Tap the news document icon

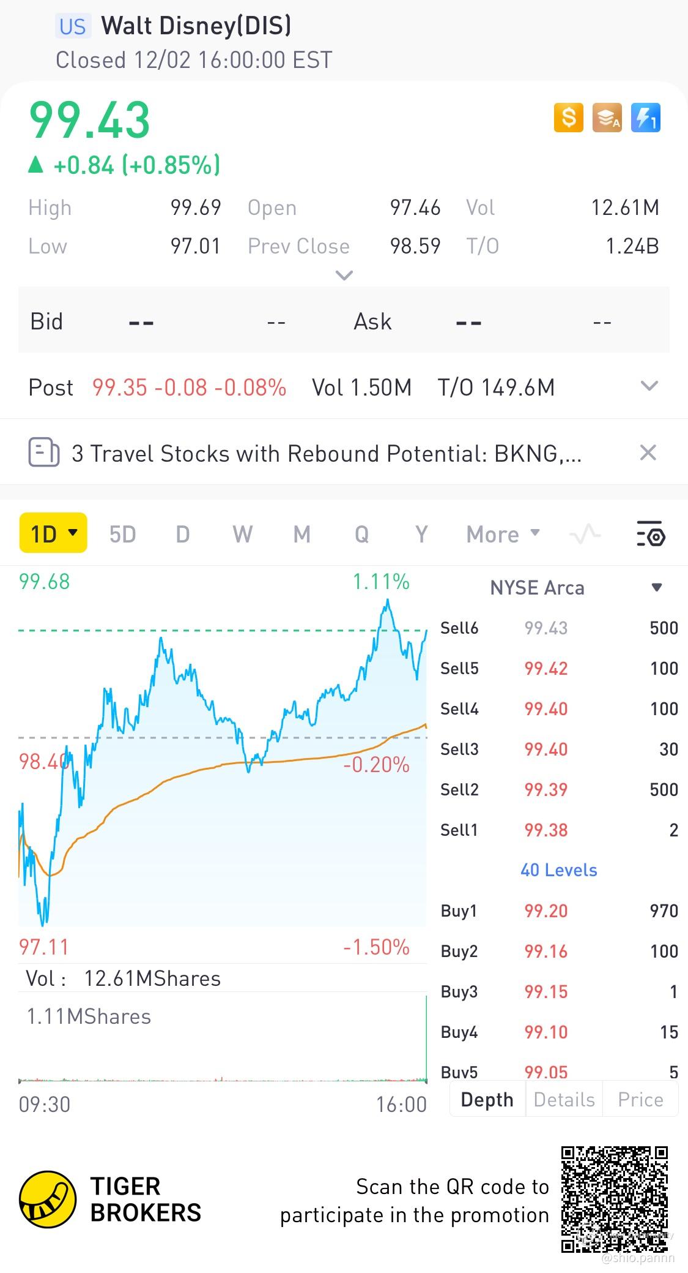coord(44,453)
